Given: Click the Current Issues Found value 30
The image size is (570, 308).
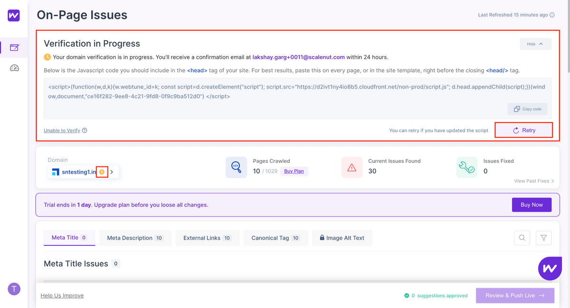Looking at the screenshot, I should tap(372, 171).
